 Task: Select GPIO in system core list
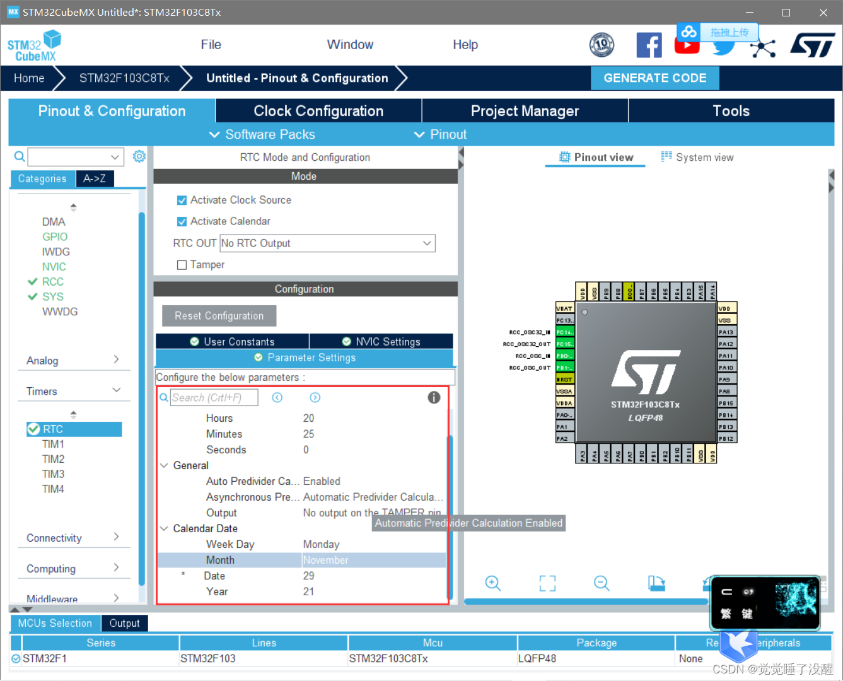pyautogui.click(x=55, y=236)
